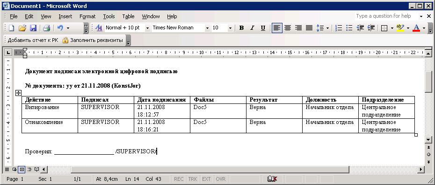
Task: Switch to Web Layout view
Action: point(14,169)
